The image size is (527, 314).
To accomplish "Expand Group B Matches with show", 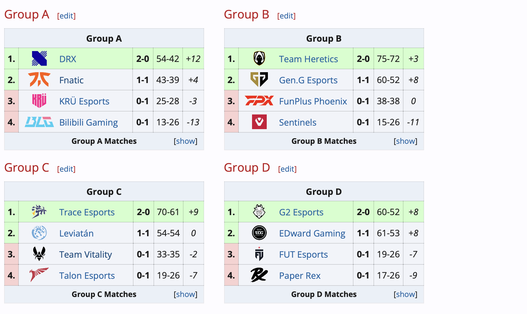I will 405,141.
